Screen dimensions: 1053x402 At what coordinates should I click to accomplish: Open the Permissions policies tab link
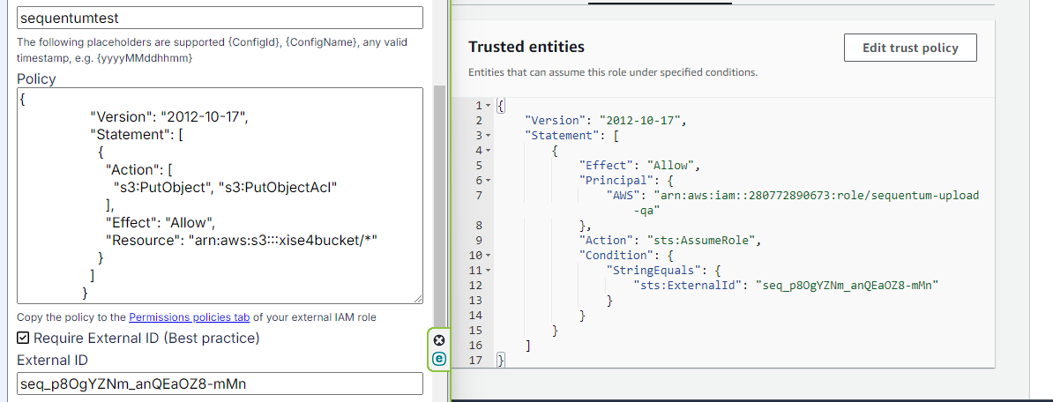point(190,317)
